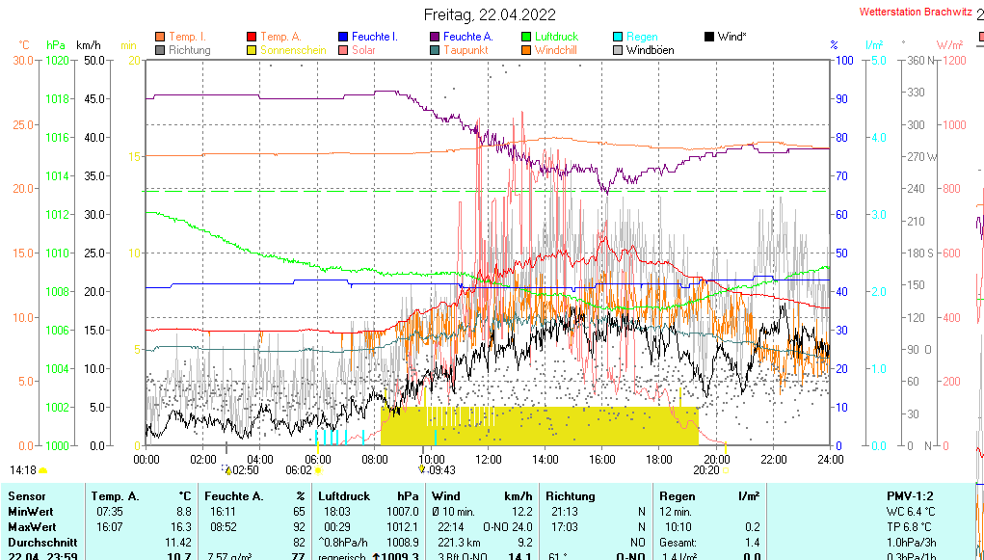Click the black Wind legend square
Image resolution: width=984 pixels, height=560 pixels.
pos(709,37)
